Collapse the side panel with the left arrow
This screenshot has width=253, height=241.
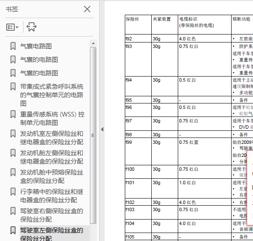[x=102, y=129]
